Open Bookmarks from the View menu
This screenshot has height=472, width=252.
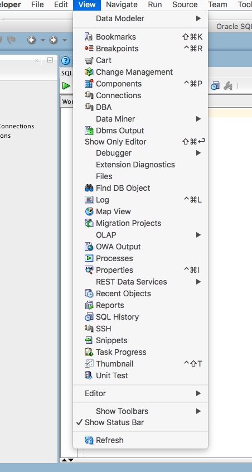click(140, 37)
